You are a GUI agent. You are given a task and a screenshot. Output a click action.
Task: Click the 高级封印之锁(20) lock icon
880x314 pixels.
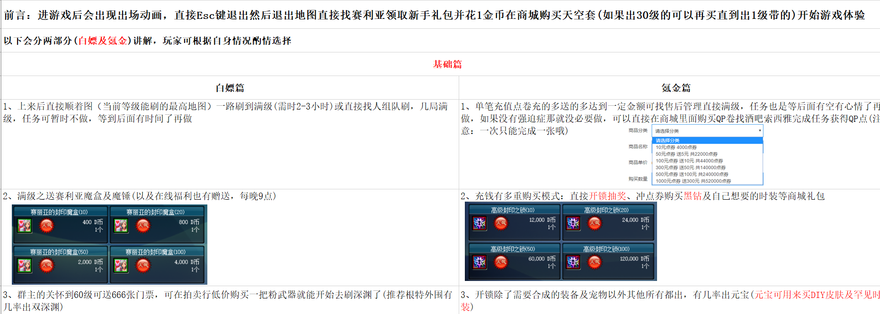573,223
